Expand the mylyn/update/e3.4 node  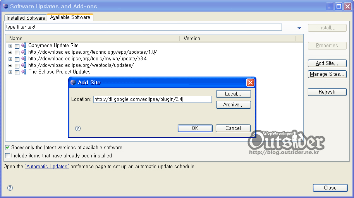tap(10, 59)
